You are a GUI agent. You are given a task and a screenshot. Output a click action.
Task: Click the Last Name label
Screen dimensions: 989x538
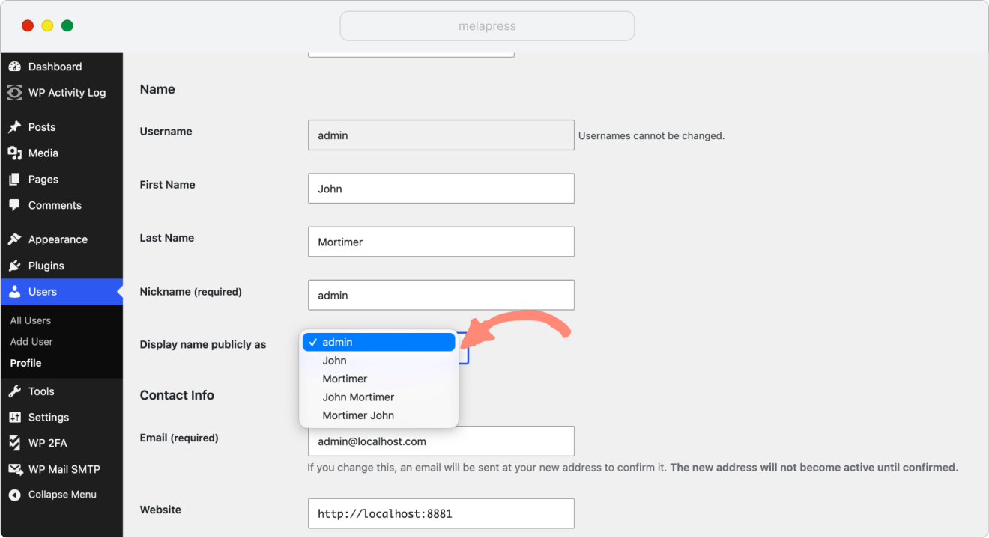(x=166, y=238)
